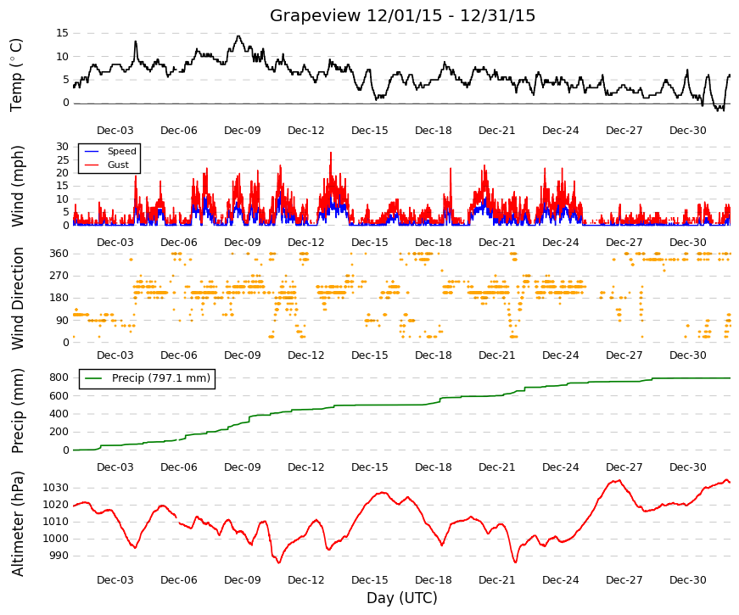The image size is (739, 615).
Task: Select the Precip (797.1 mm) legend label
Action: pos(161,378)
